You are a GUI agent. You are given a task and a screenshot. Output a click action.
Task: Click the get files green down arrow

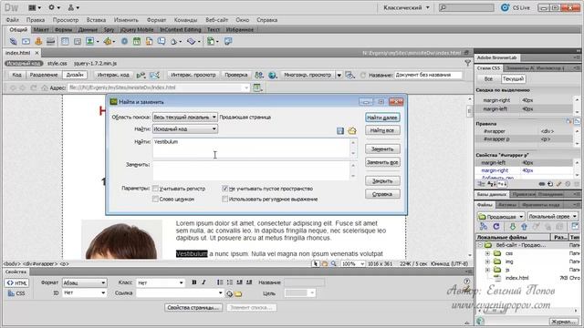click(x=513, y=226)
